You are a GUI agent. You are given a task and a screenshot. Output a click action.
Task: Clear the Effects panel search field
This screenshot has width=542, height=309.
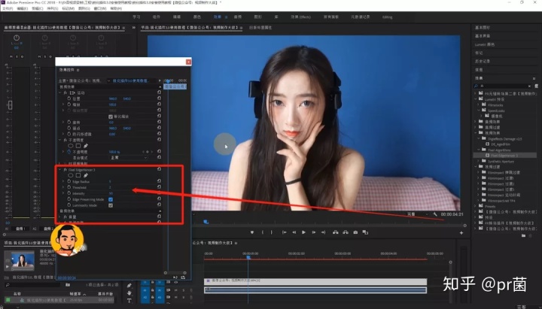tap(529, 86)
